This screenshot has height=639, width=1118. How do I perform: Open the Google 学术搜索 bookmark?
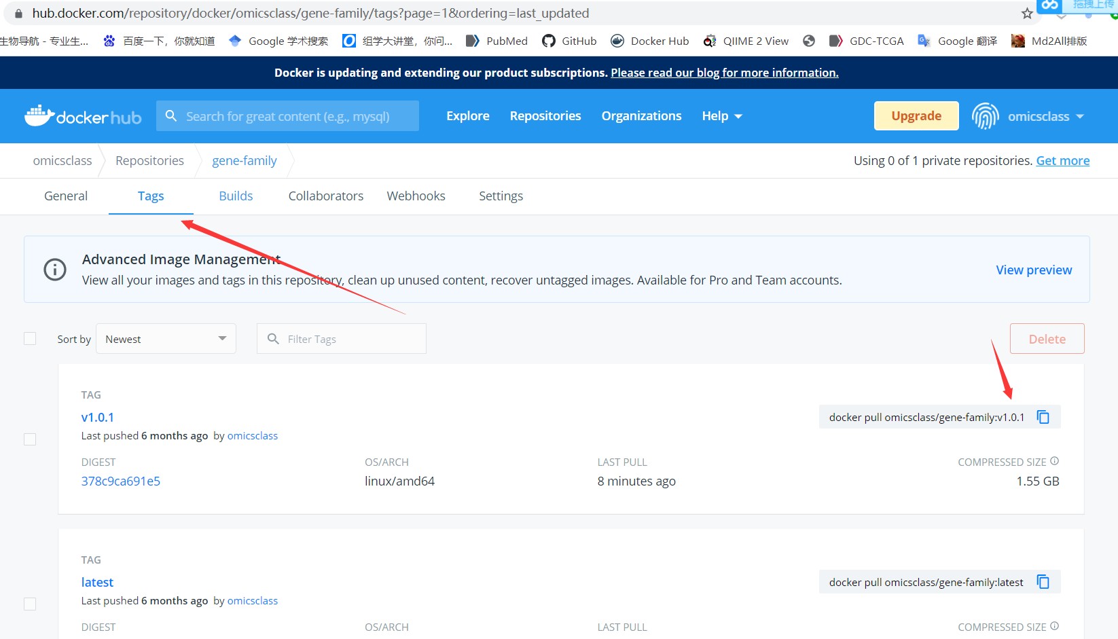click(278, 41)
